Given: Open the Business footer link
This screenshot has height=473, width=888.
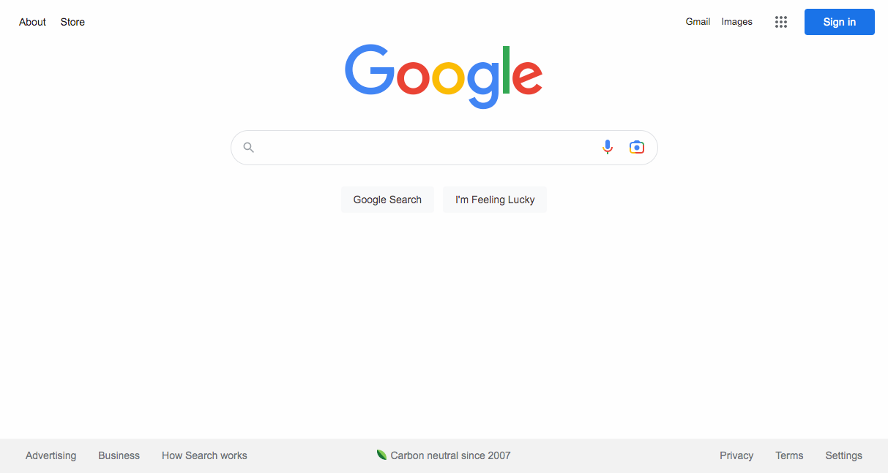Looking at the screenshot, I should pos(119,455).
